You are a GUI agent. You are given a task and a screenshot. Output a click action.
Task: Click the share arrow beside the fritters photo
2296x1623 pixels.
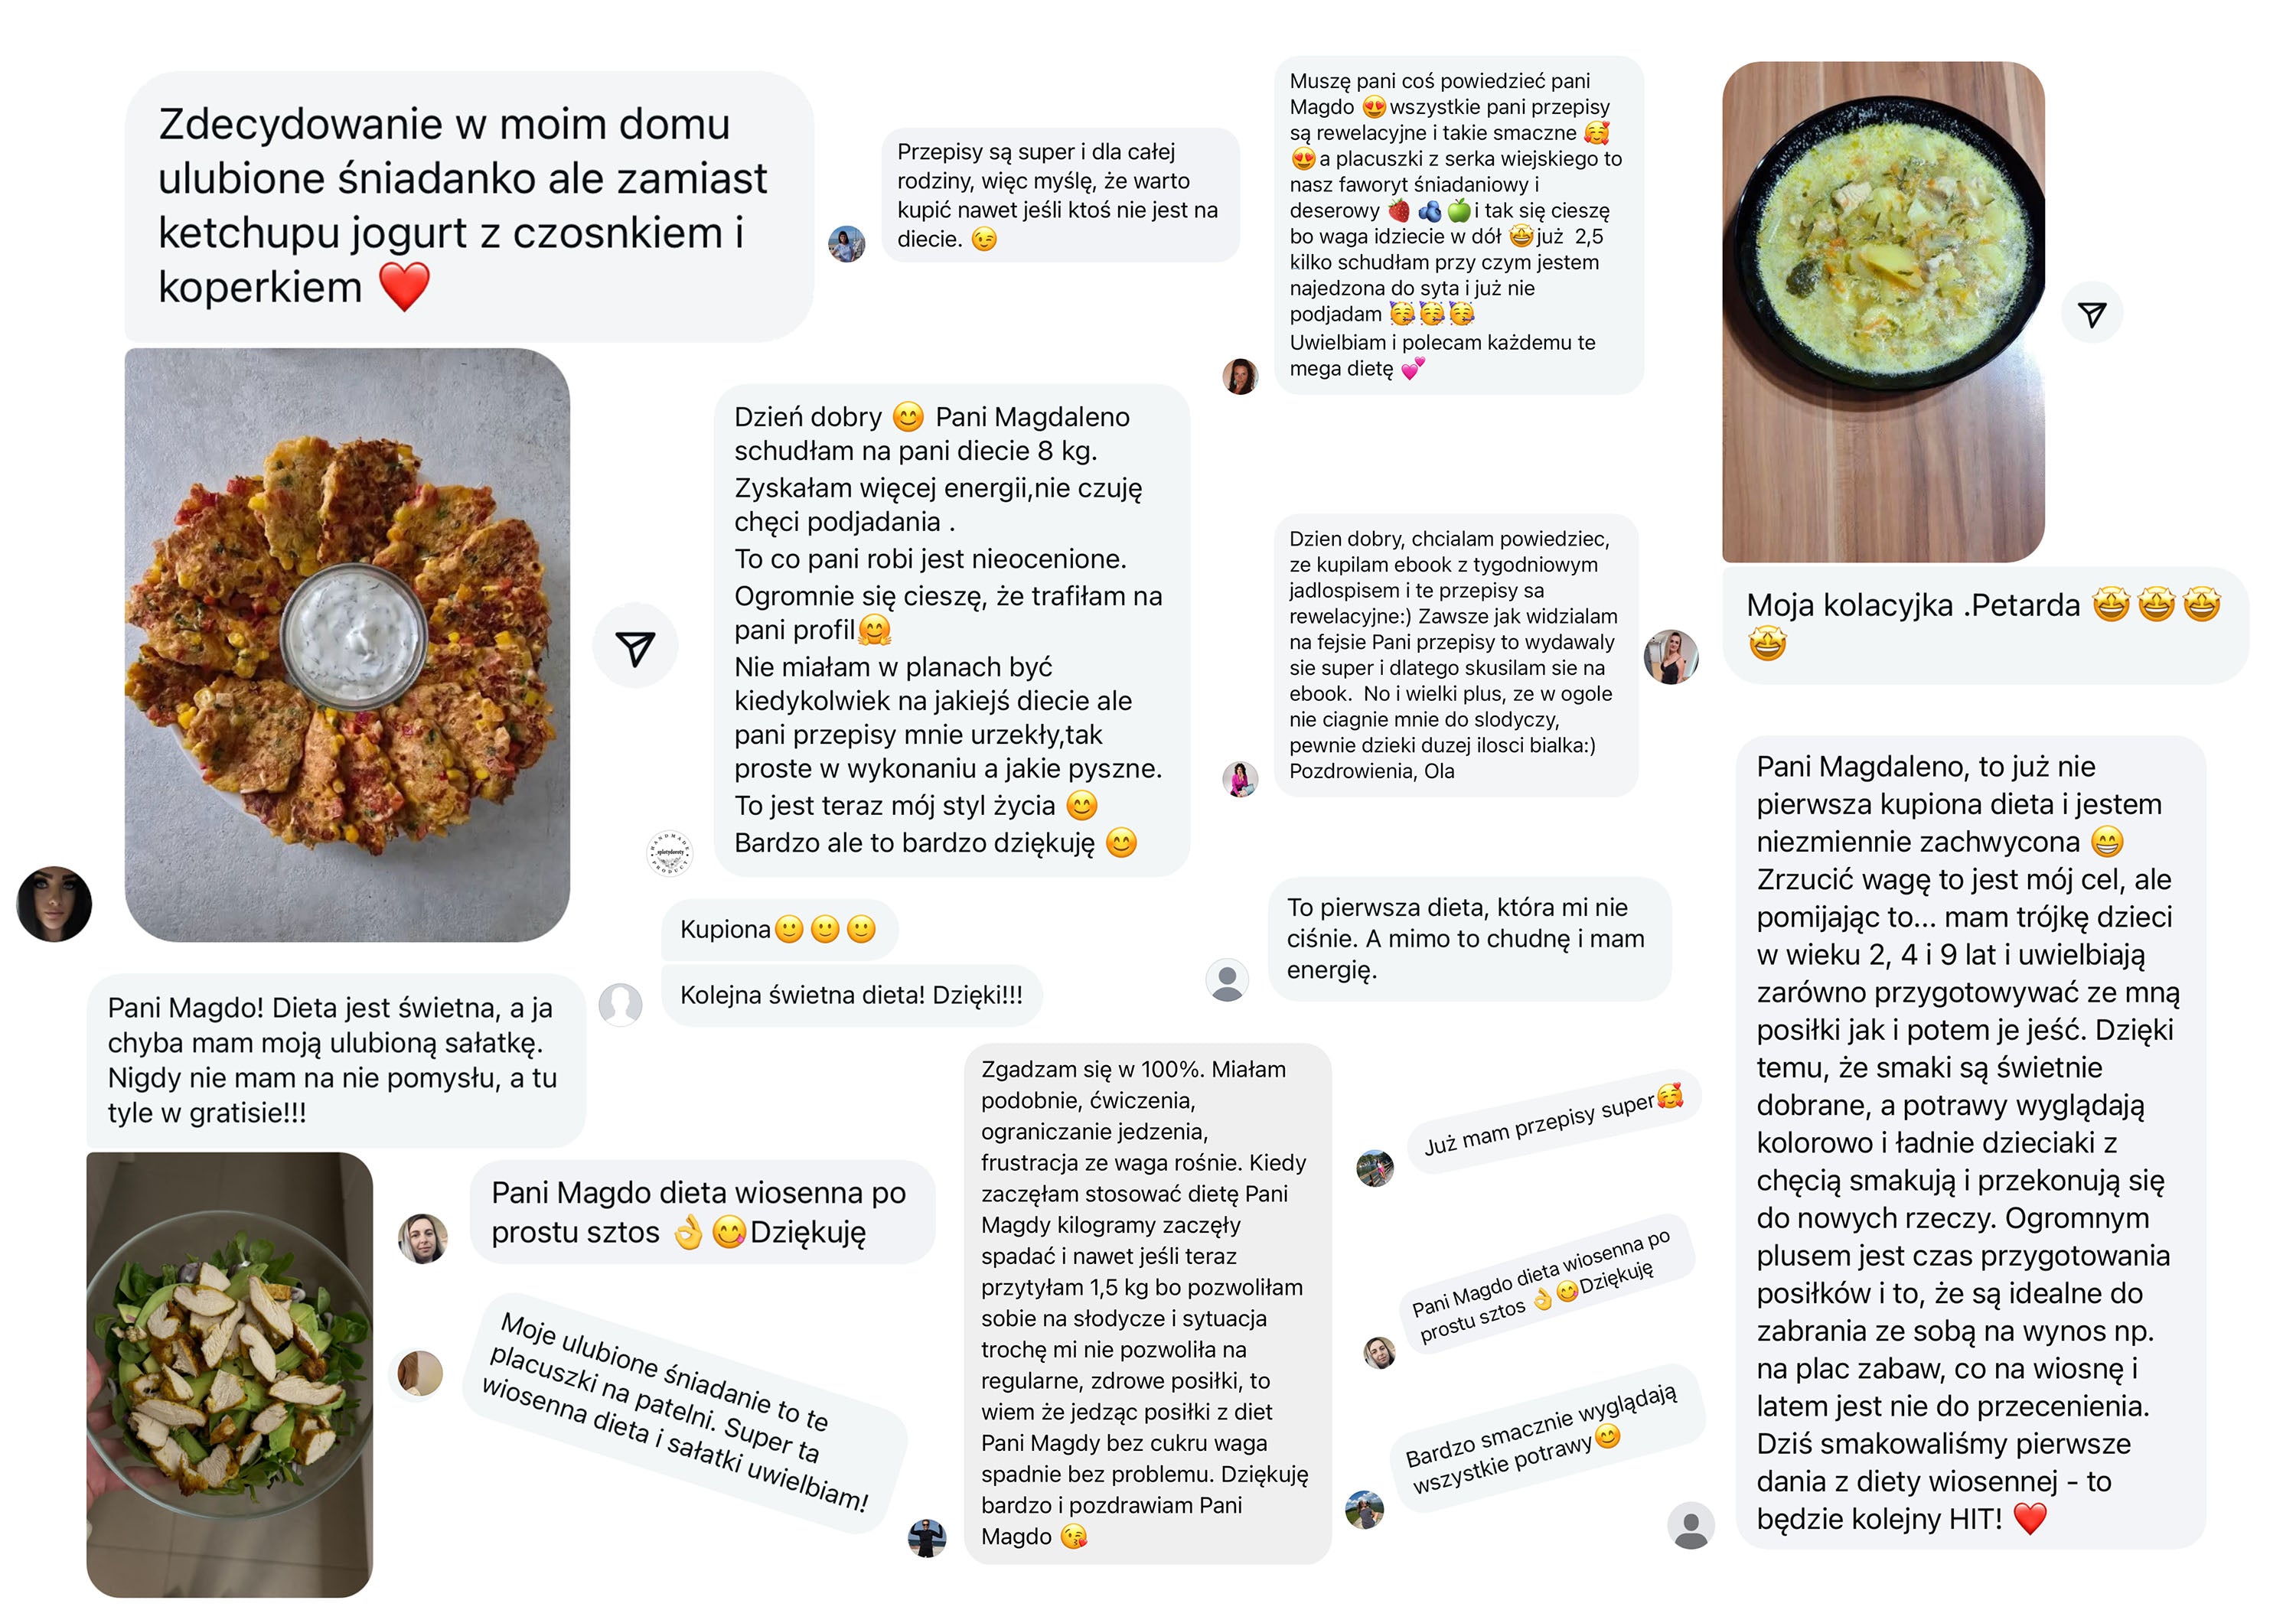click(635, 647)
